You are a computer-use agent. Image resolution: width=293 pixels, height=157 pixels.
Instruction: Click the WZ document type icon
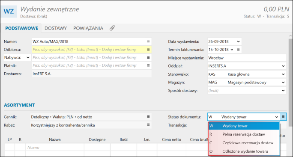coord(9,12)
